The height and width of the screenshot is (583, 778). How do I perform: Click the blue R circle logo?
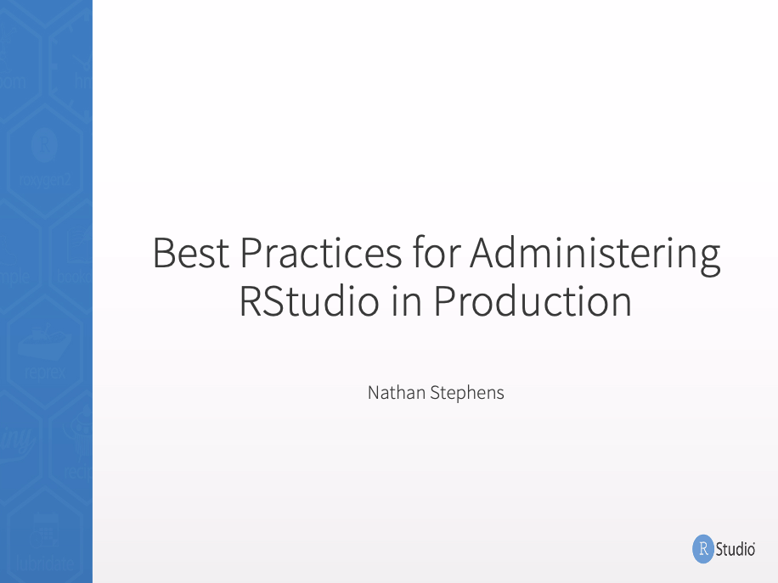click(703, 549)
